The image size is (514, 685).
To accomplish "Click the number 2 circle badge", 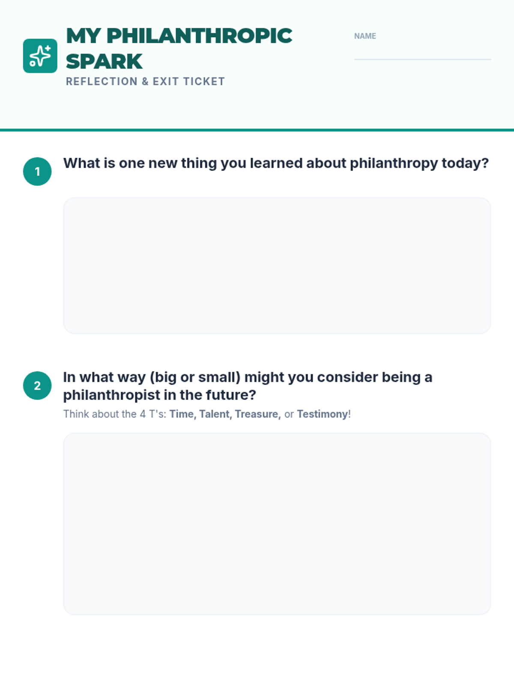I will pyautogui.click(x=37, y=385).
